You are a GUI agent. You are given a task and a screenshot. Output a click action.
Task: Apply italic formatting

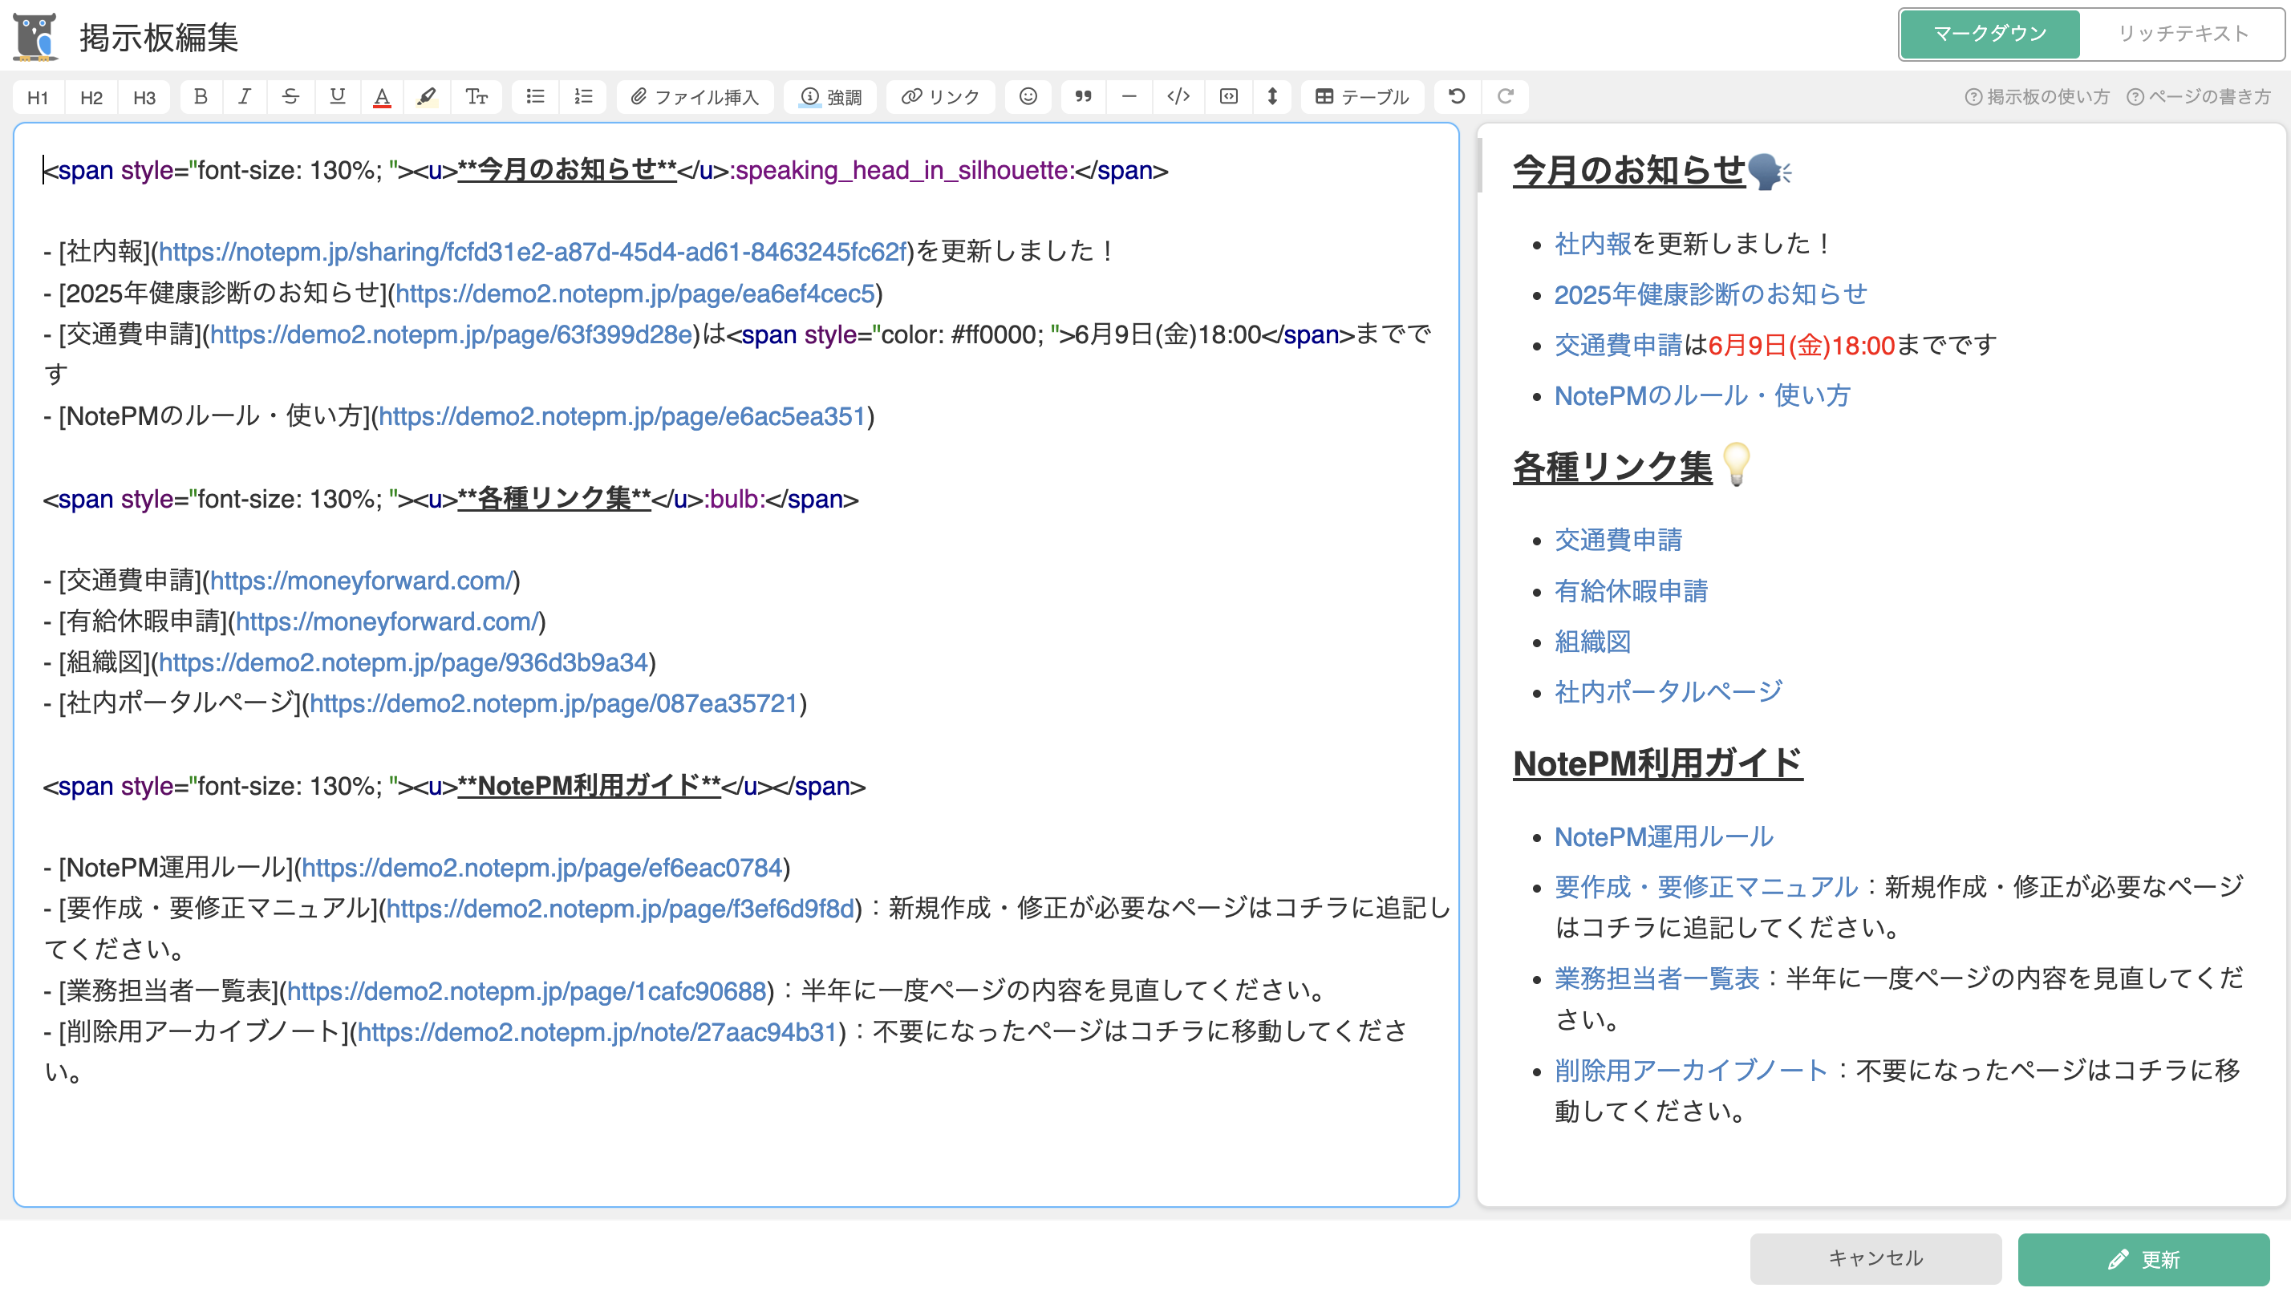[x=245, y=97]
